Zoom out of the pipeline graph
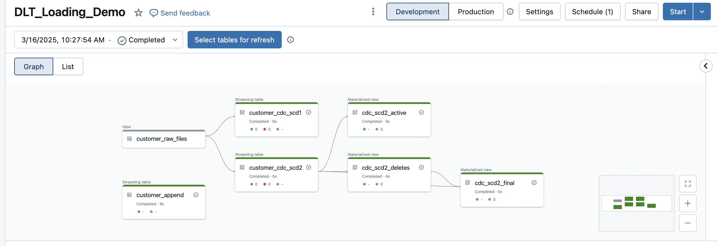718x246 pixels. (687, 223)
